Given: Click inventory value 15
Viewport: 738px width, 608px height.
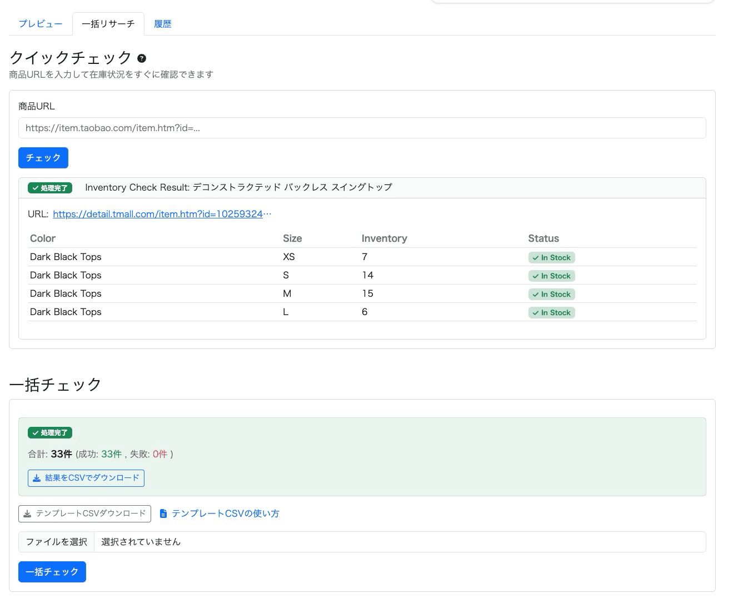Looking at the screenshot, I should point(368,293).
